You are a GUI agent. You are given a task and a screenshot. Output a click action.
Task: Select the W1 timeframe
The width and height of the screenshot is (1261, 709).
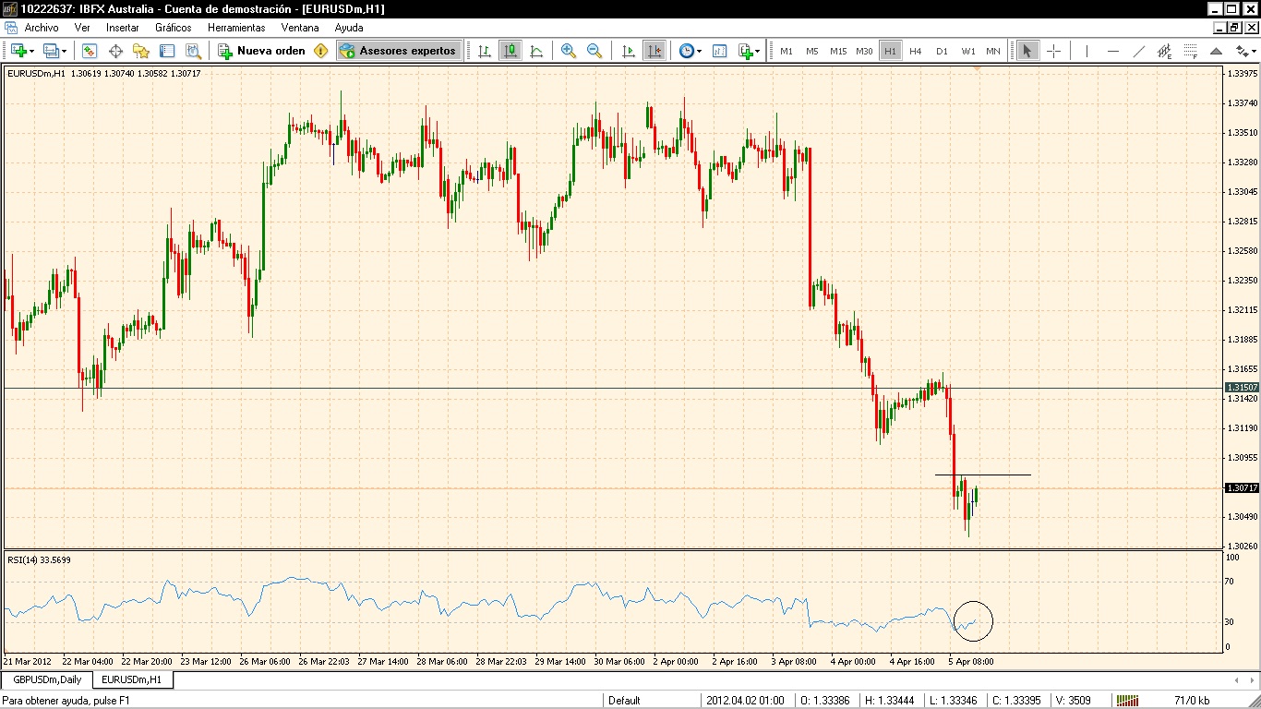pos(967,51)
